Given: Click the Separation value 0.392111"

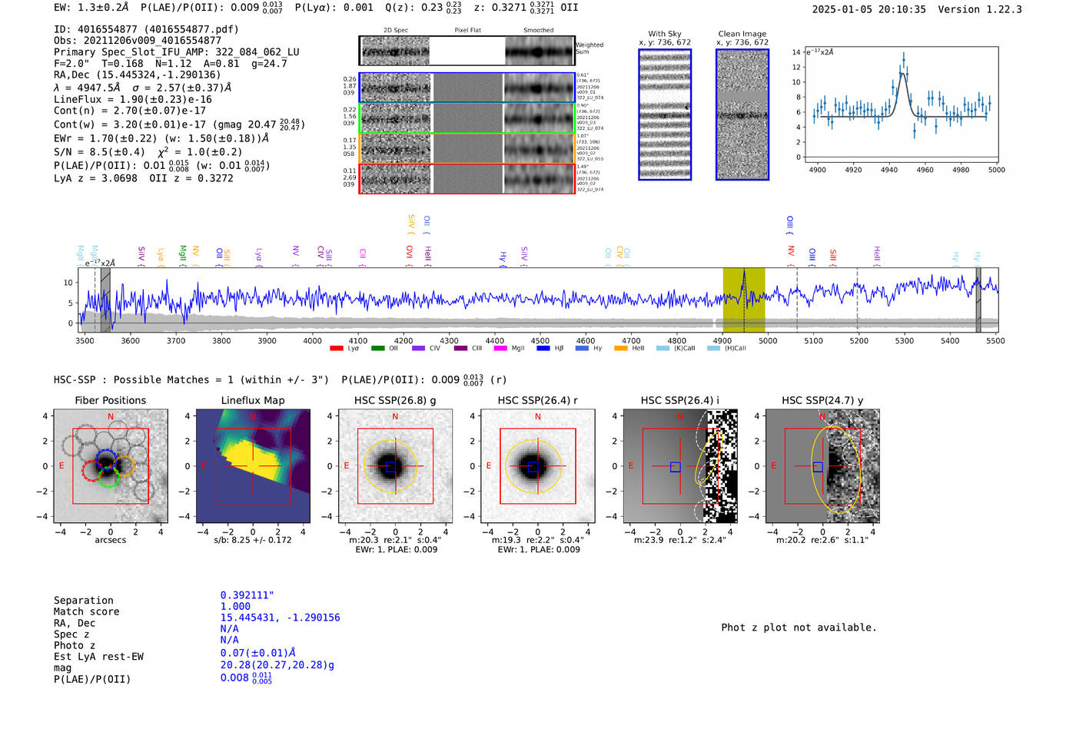Looking at the screenshot, I should pos(247,595).
